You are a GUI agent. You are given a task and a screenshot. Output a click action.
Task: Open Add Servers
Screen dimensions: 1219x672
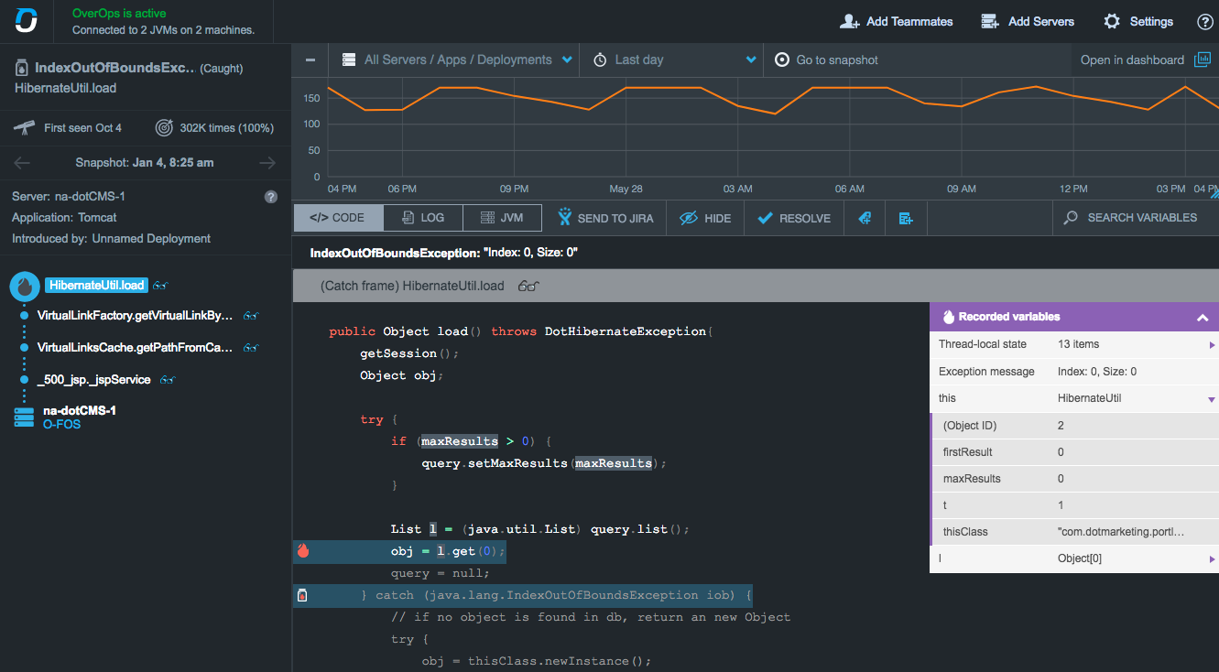point(1027,21)
